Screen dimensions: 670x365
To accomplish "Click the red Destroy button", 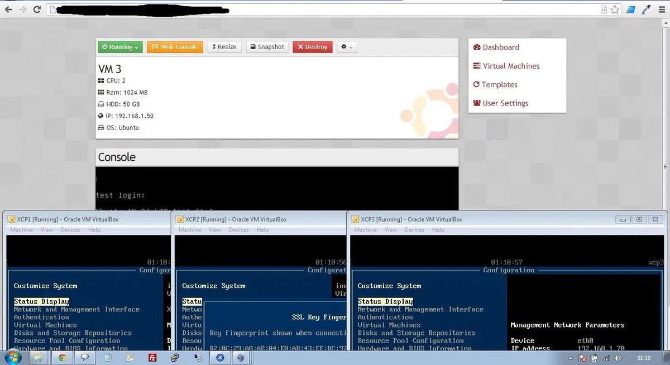I will pyautogui.click(x=313, y=47).
